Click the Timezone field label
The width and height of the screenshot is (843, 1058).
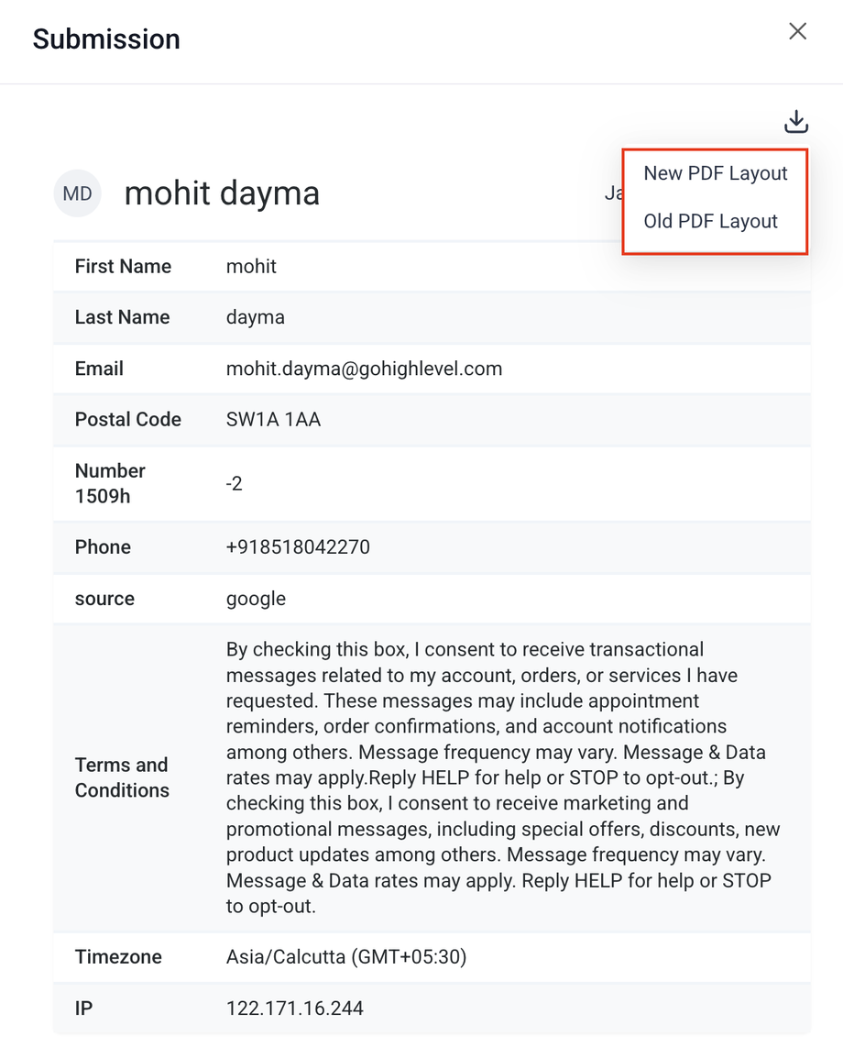click(118, 957)
